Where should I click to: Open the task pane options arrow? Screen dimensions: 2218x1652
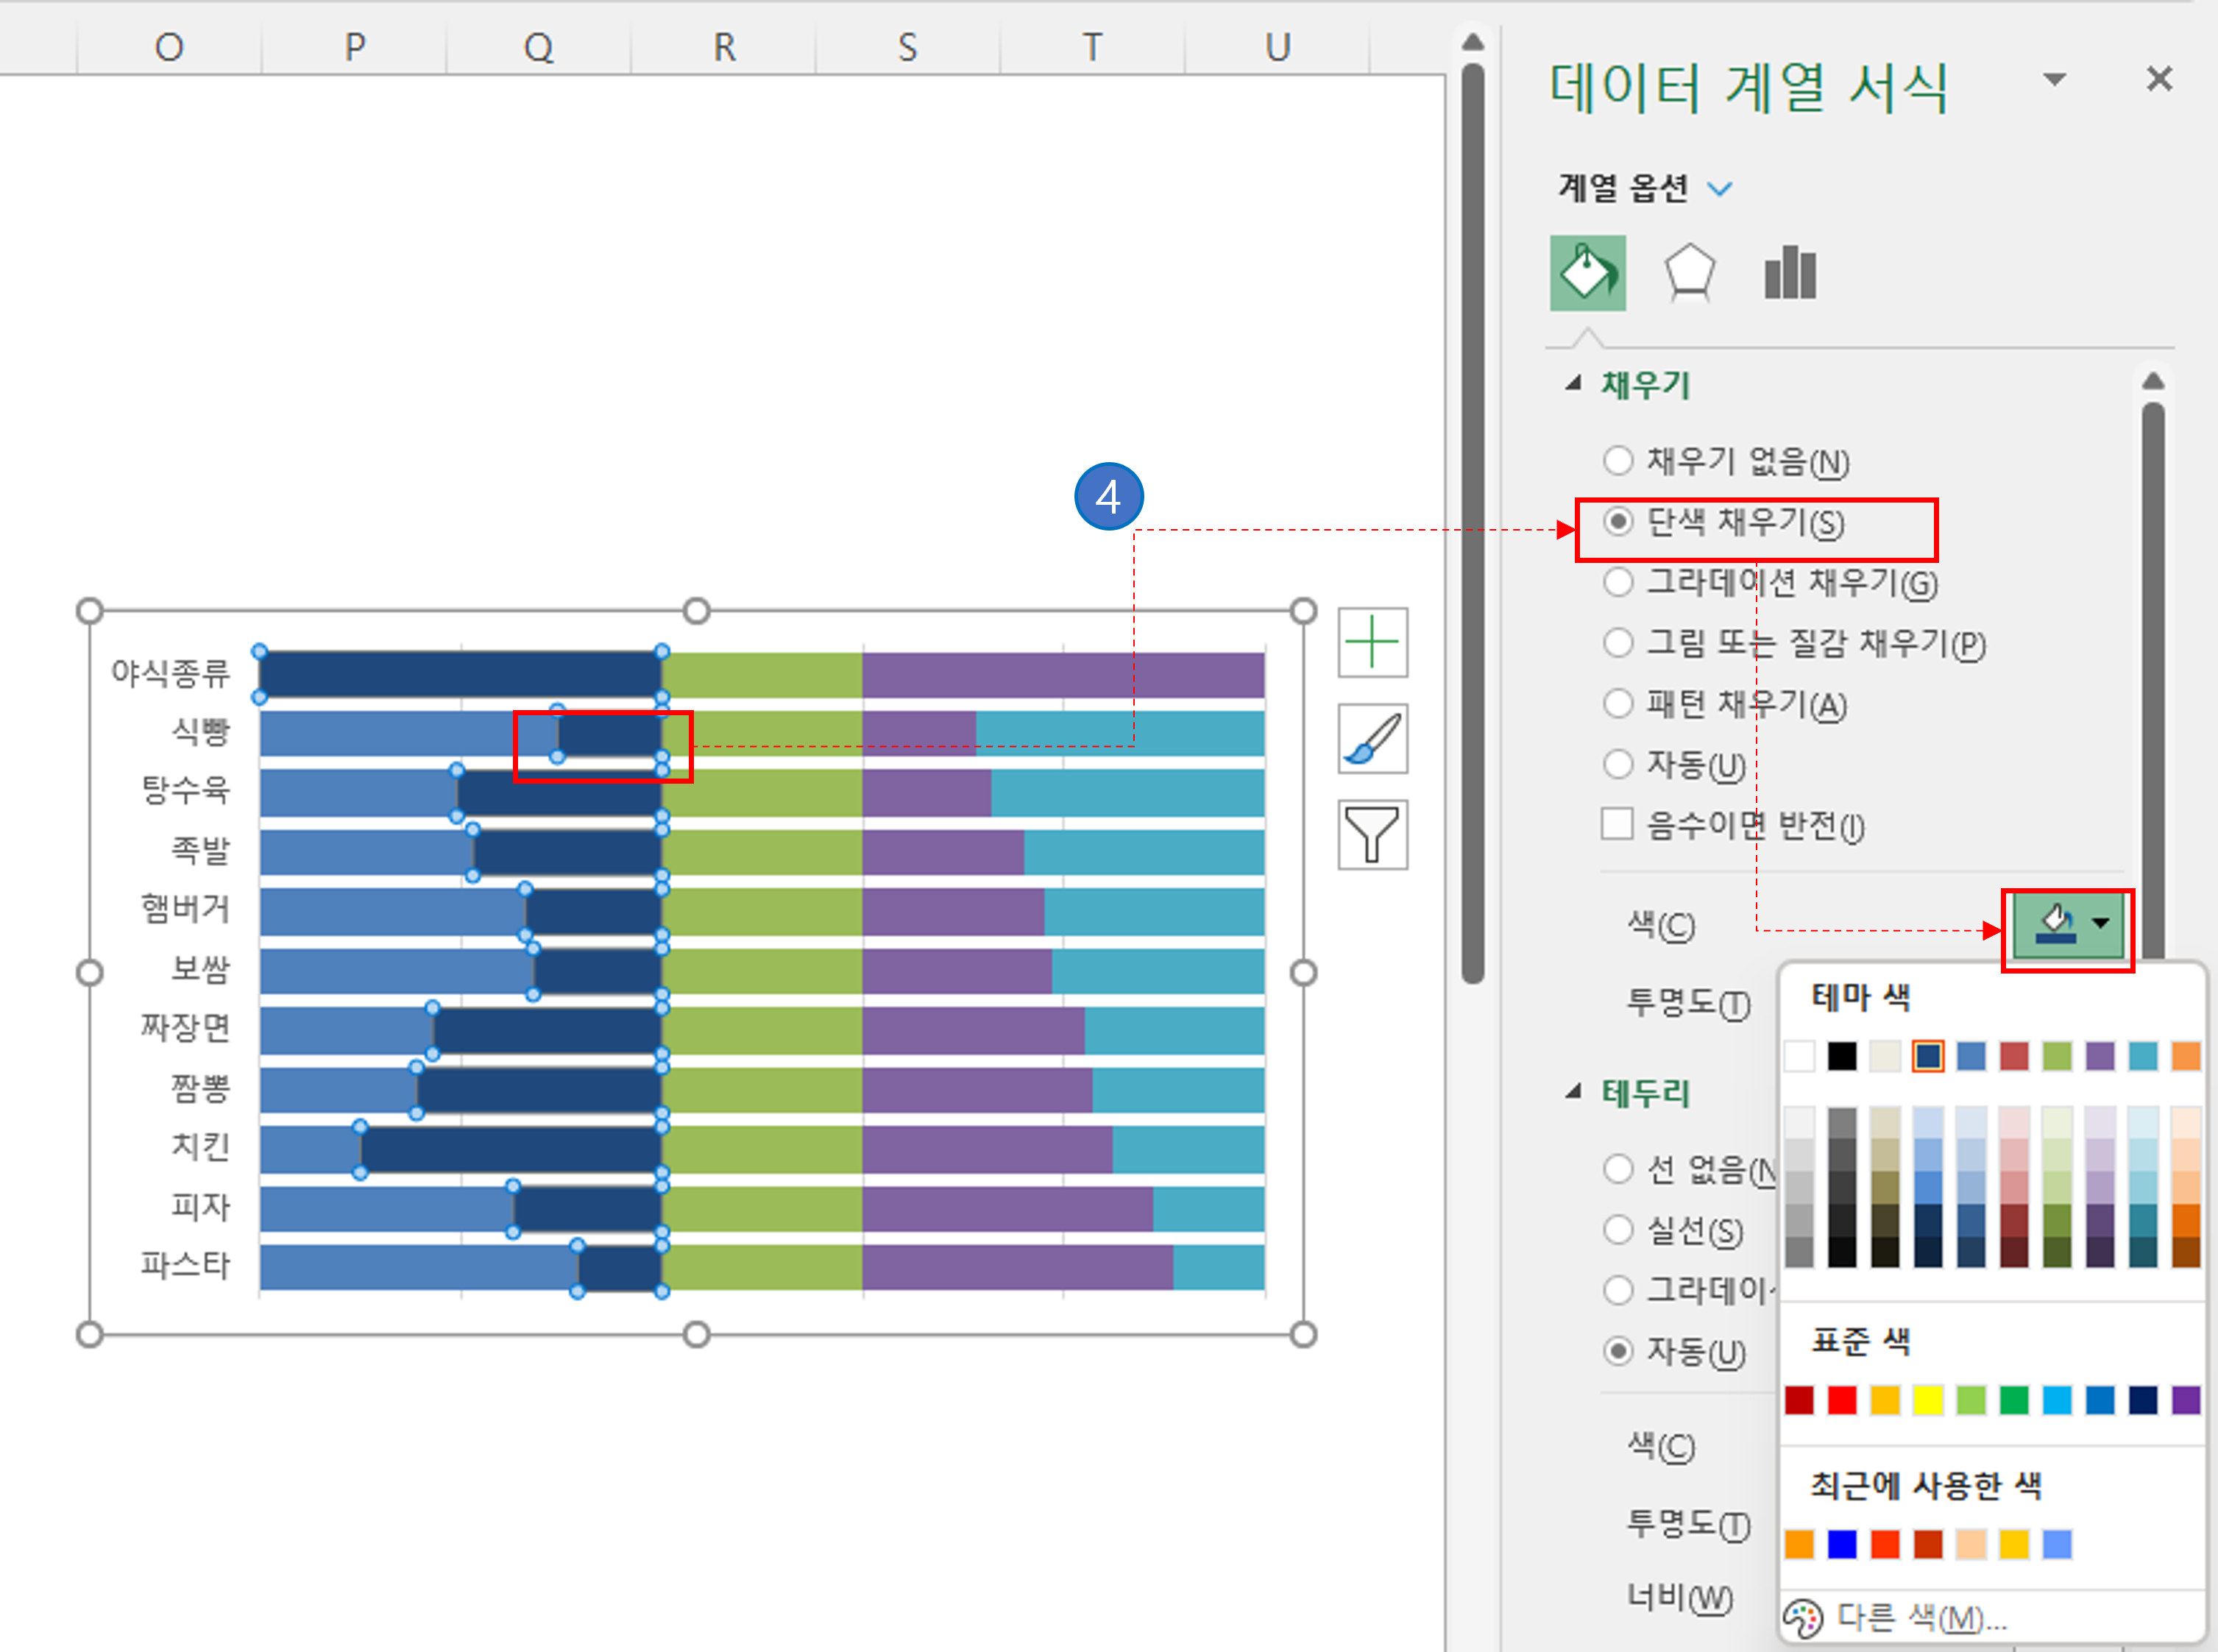[x=2054, y=79]
